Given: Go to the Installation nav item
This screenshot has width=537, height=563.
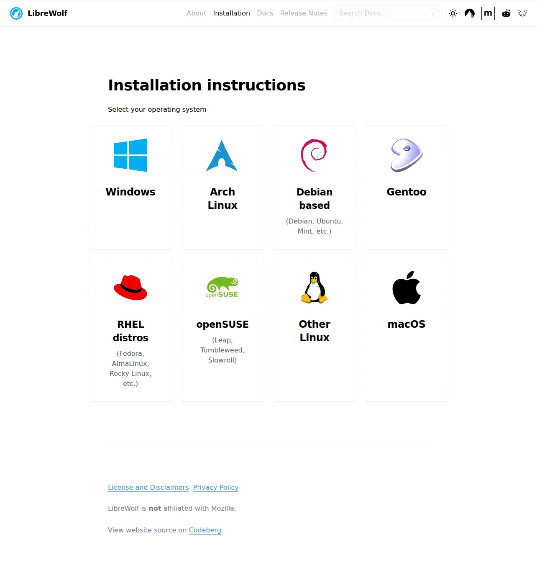Looking at the screenshot, I should coord(231,13).
